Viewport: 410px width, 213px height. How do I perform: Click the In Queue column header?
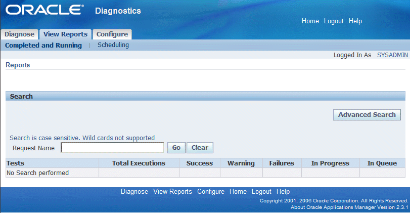coord(382,163)
